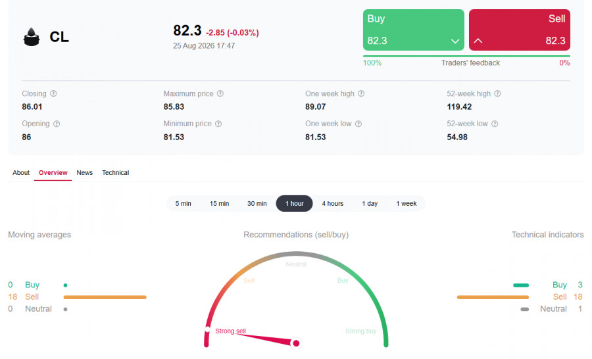Open the Closing help question-mark icon
This screenshot has width=592, height=359.
tap(53, 93)
